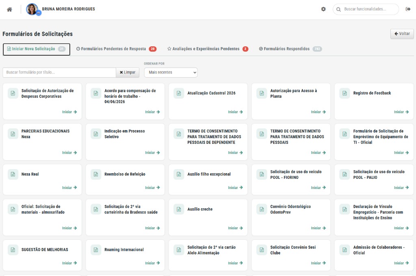Open the Ordenar por Mais recentes dropdown
The image size is (416, 276).
(x=171, y=72)
